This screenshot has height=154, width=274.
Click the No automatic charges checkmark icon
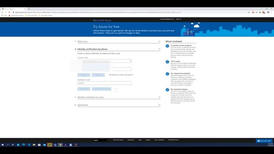(x=167, y=90)
